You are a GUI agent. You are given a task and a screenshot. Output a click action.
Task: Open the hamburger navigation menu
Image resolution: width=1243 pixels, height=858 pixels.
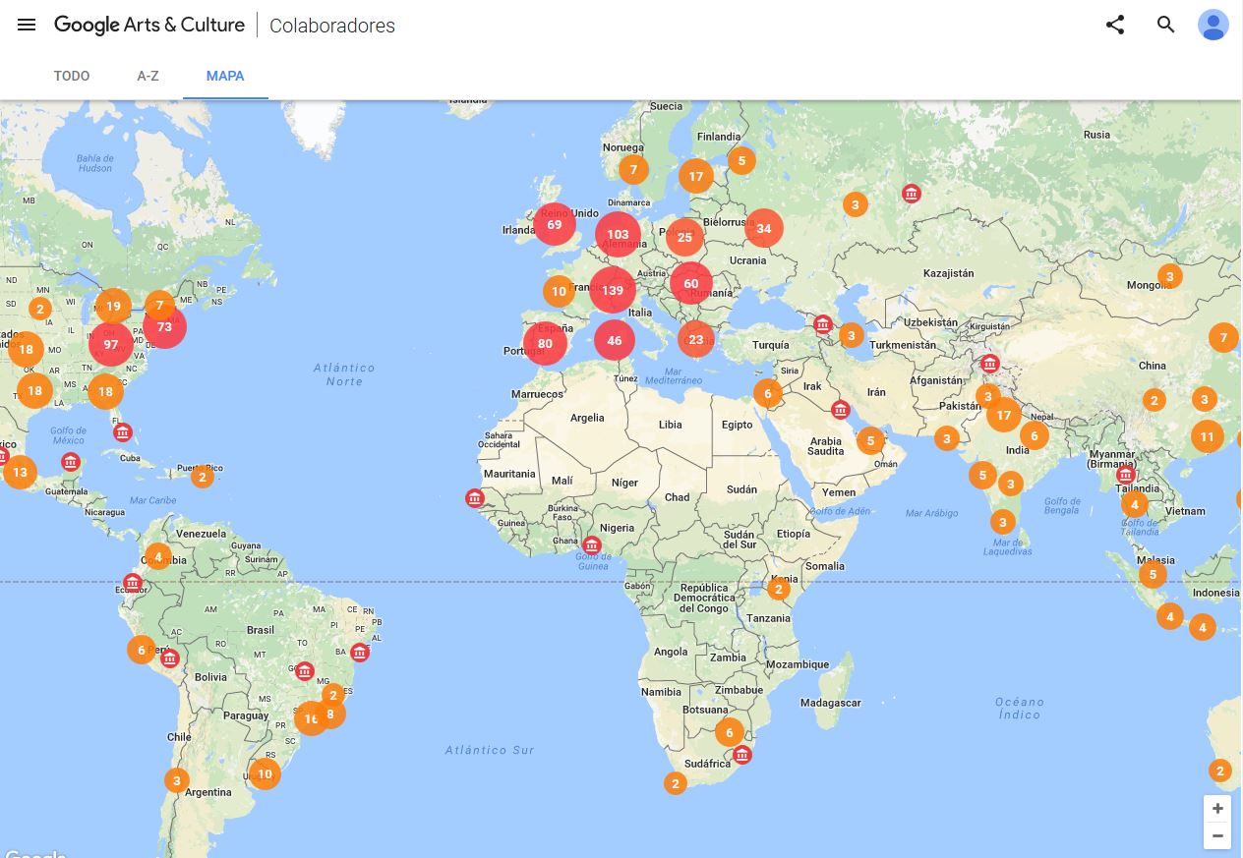[x=27, y=26]
